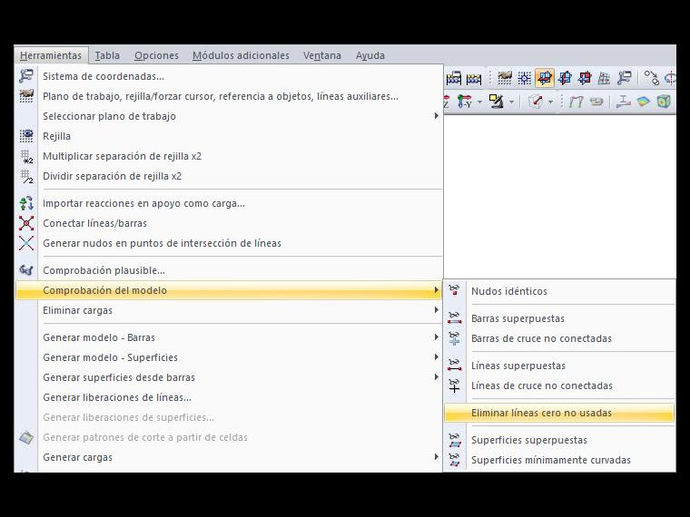
Task: Expand Generar superficies desde barras submenu
Action: [x=229, y=377]
